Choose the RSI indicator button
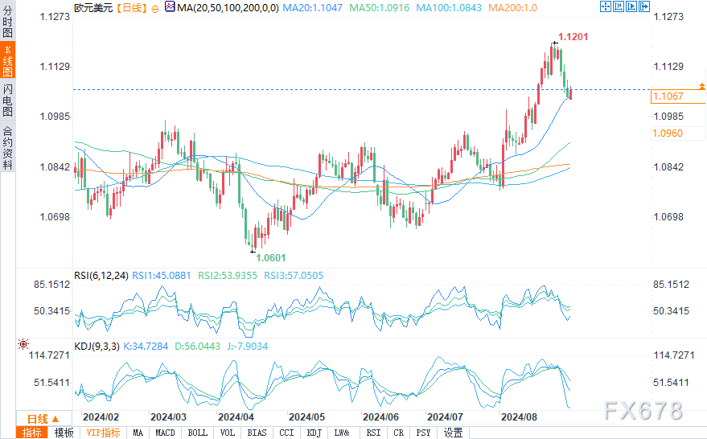This screenshot has height=439, width=707. tap(373, 433)
